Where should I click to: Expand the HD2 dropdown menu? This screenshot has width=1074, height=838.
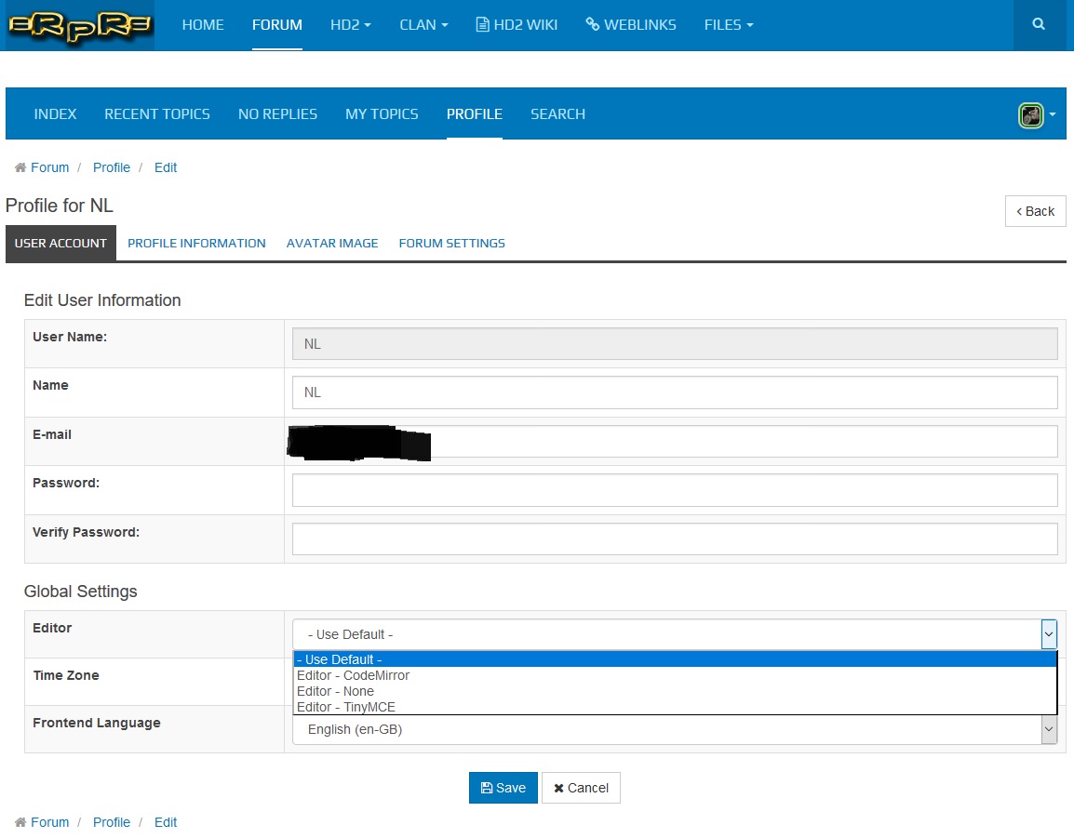click(351, 25)
